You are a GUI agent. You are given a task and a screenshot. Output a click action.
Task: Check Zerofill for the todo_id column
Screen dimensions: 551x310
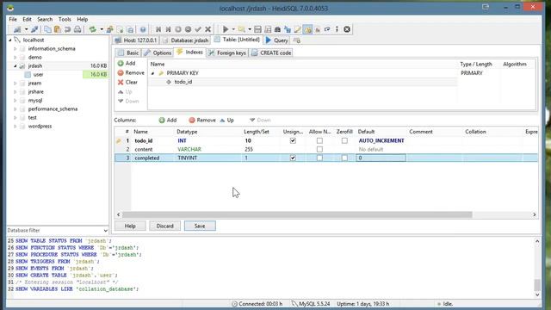point(344,140)
